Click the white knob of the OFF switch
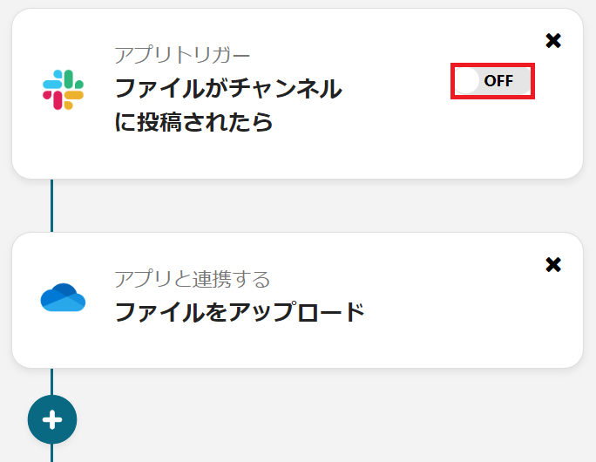 coord(468,81)
